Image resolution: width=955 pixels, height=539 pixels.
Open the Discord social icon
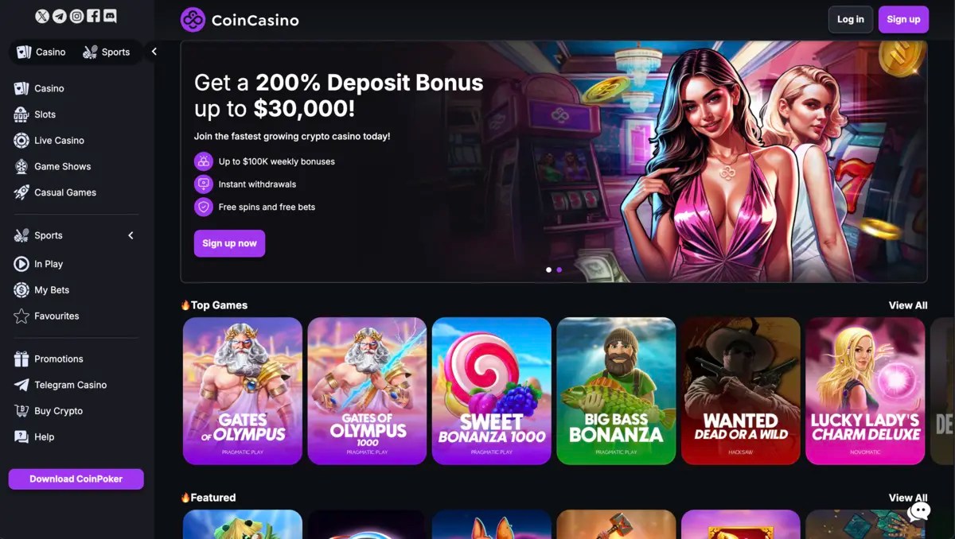coord(110,16)
